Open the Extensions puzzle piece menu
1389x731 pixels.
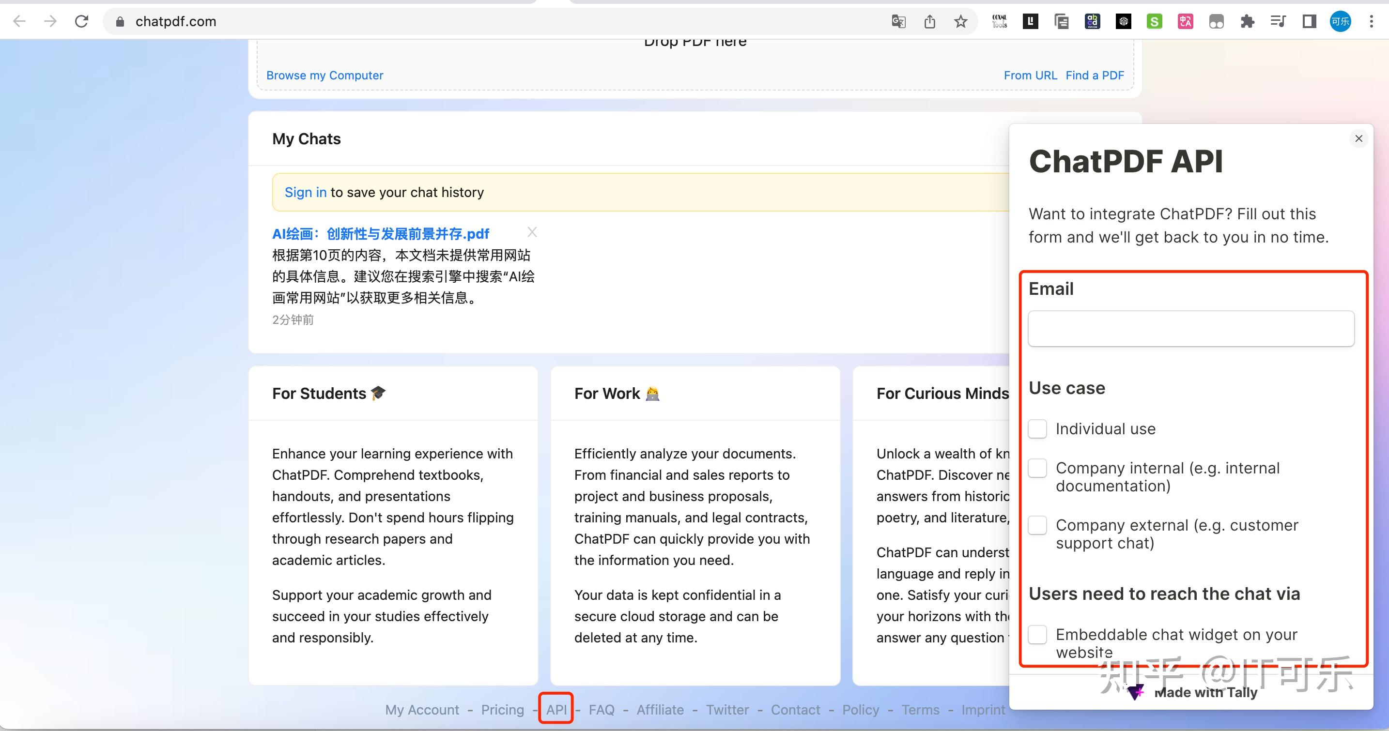pos(1247,22)
